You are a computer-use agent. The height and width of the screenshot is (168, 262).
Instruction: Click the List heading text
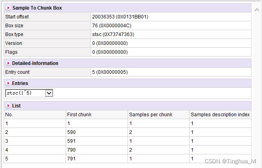point(16,106)
